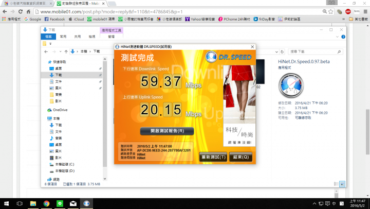Open the iCloud bookmark
Viewport: 370px width, 209px height.
pyautogui.click(x=76, y=19)
